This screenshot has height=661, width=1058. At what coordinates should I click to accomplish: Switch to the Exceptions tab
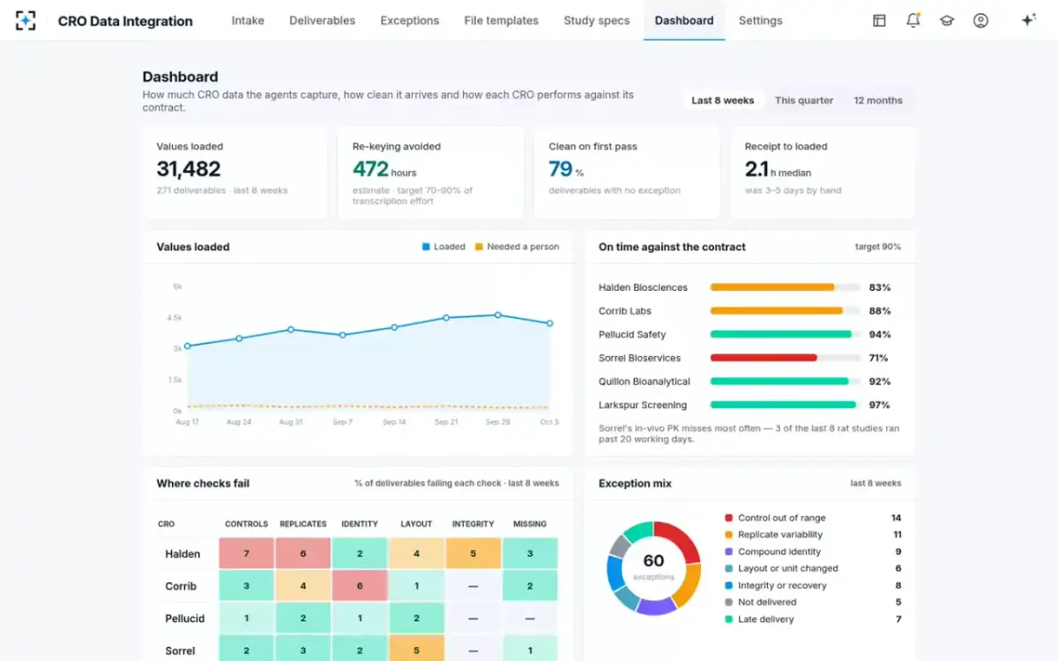point(410,20)
